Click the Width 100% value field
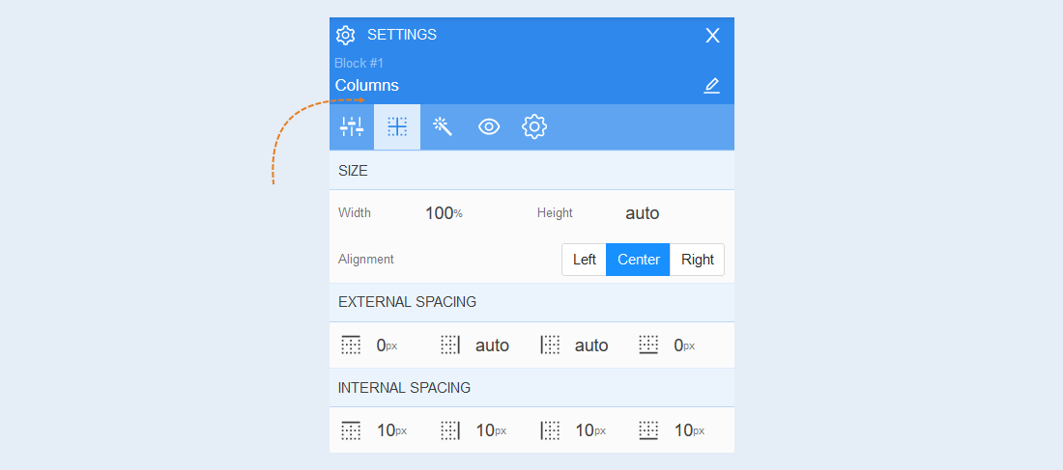Viewport: 1063px width, 470px height. [x=445, y=213]
